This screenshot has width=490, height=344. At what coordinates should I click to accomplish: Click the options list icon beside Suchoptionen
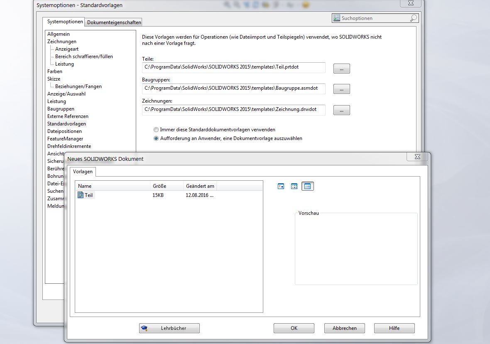[336, 18]
